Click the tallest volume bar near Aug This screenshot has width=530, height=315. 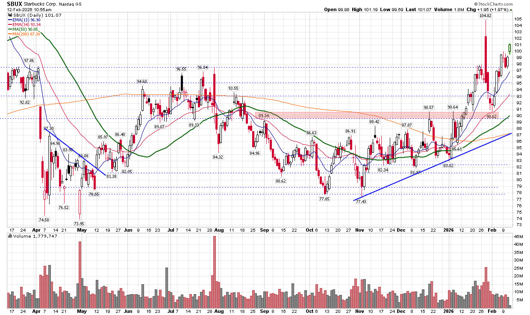pos(214,272)
